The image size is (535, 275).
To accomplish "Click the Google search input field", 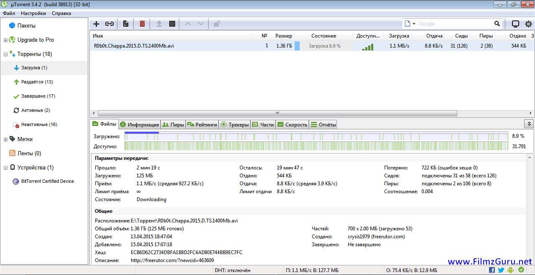I will 455,24.
